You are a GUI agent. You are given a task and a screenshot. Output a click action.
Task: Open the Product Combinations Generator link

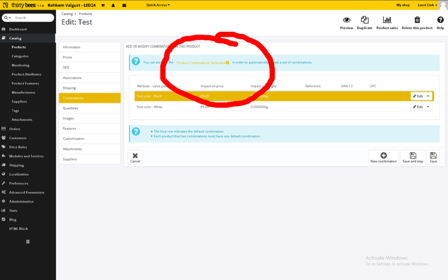tap(202, 63)
